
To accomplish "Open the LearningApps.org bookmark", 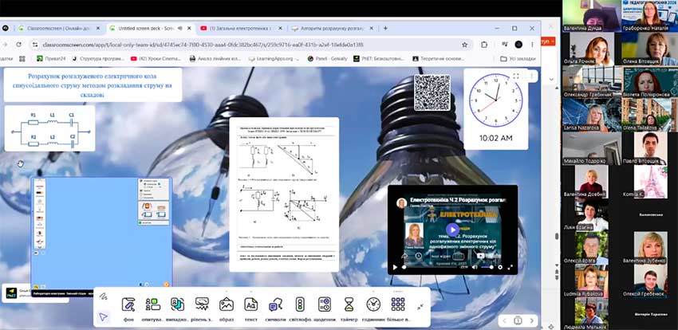I will point(274,59).
